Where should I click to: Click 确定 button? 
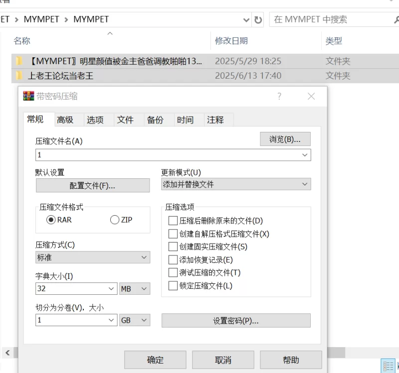[x=155, y=360]
